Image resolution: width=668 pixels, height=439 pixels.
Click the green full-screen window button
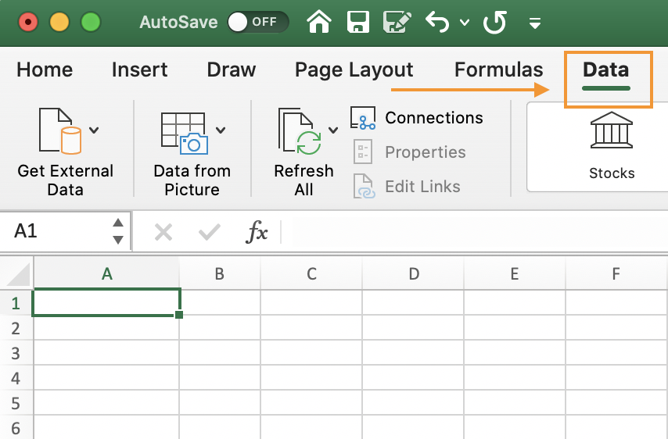coord(91,22)
